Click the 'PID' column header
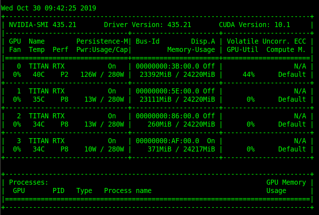Screen dimensions: 319x215 pos(59,191)
